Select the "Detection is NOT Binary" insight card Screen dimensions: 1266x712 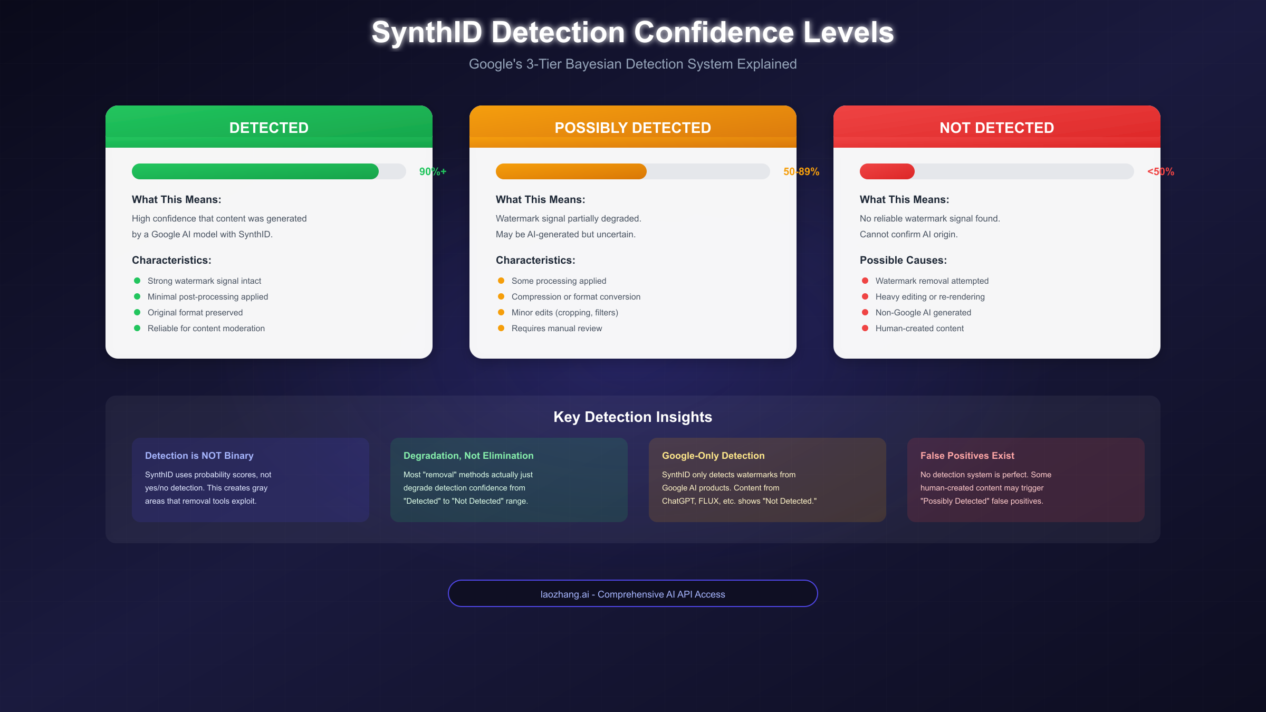coord(250,479)
